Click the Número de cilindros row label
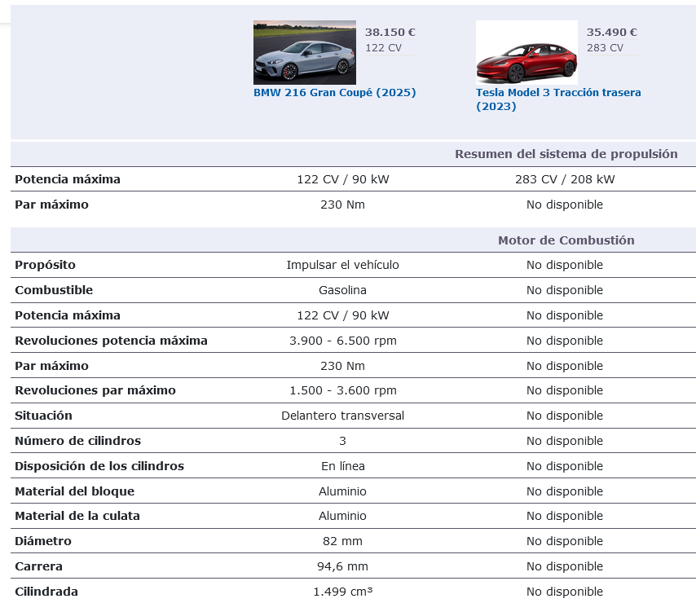This screenshot has height=603, width=696. [x=77, y=441]
